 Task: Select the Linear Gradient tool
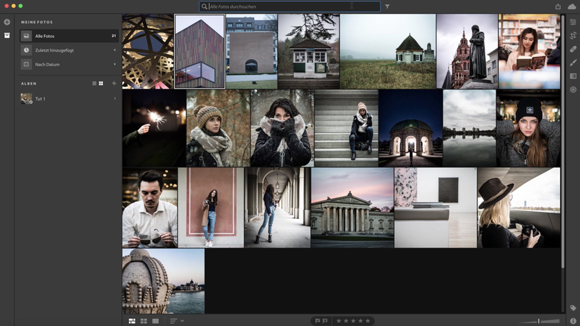click(573, 76)
